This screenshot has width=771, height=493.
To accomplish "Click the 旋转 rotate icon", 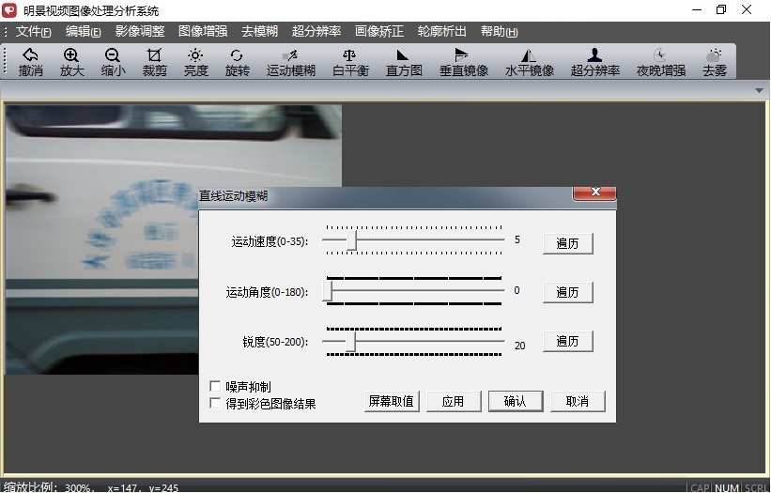I will coord(237,62).
